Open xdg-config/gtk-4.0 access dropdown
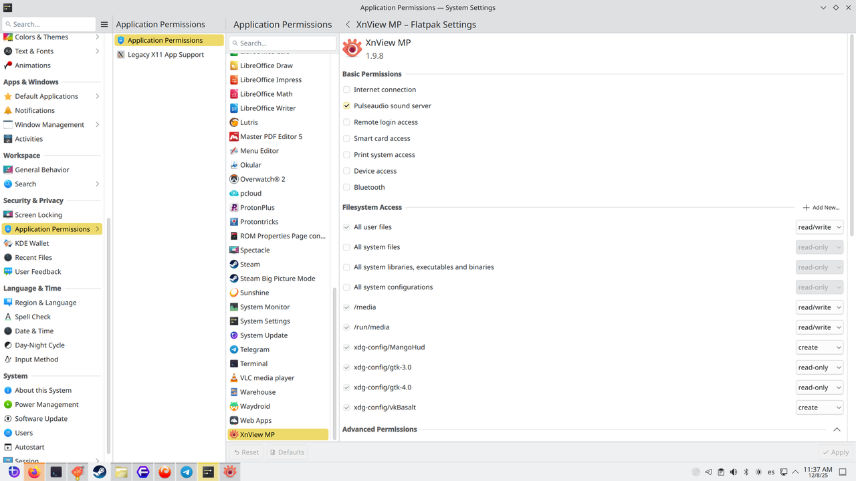Viewport: 856px width, 481px height. pyautogui.click(x=819, y=387)
